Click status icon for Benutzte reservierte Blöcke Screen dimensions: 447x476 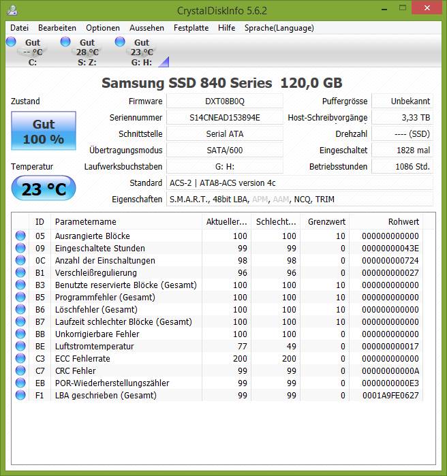(20, 285)
